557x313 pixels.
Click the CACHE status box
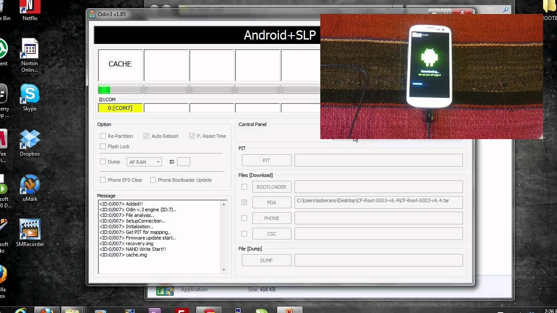coord(121,65)
